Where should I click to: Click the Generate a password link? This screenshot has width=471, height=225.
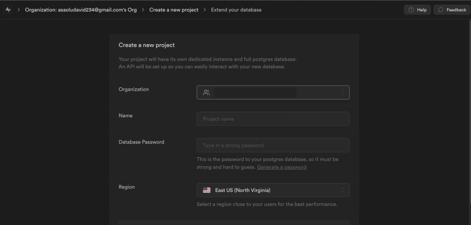282,167
